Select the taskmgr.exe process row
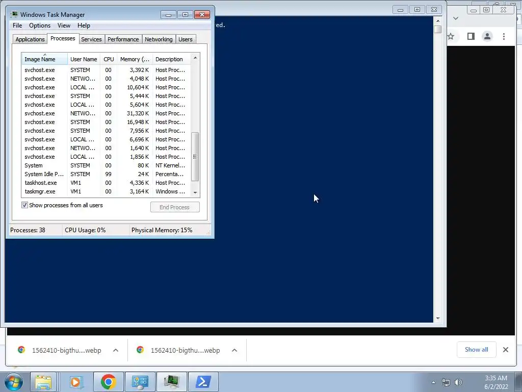The height and width of the screenshot is (392, 522). (x=107, y=191)
